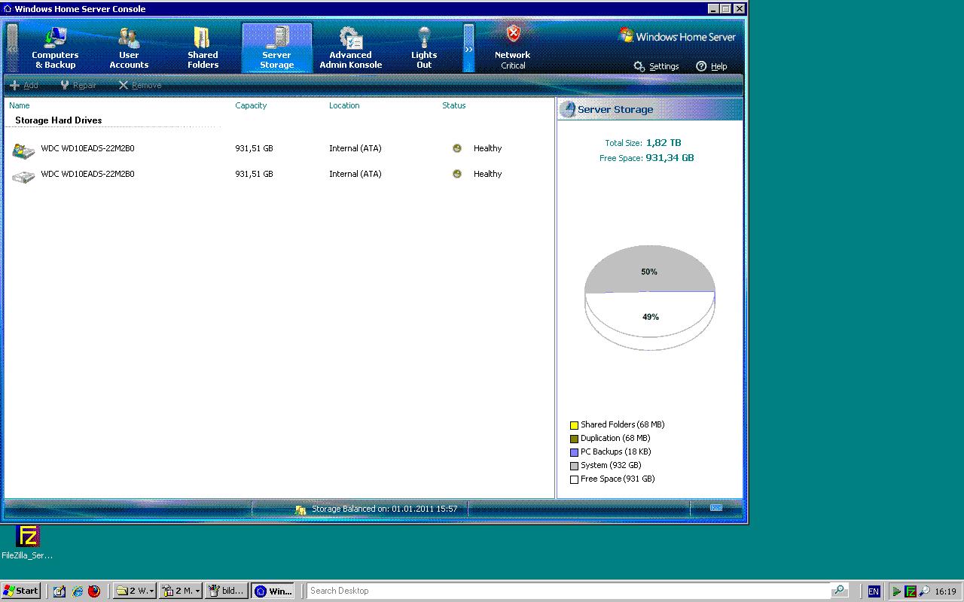This screenshot has width=964, height=602.
Task: Click the Add toolbar button
Action: coord(24,85)
